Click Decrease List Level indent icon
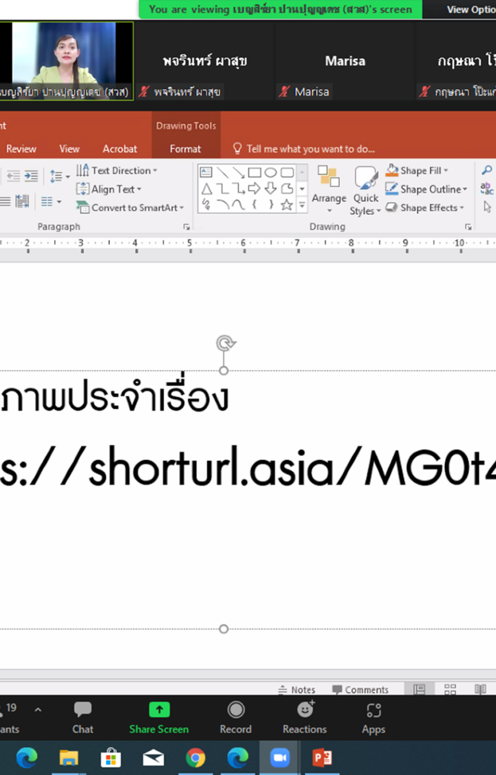This screenshot has width=496, height=775. [13, 176]
